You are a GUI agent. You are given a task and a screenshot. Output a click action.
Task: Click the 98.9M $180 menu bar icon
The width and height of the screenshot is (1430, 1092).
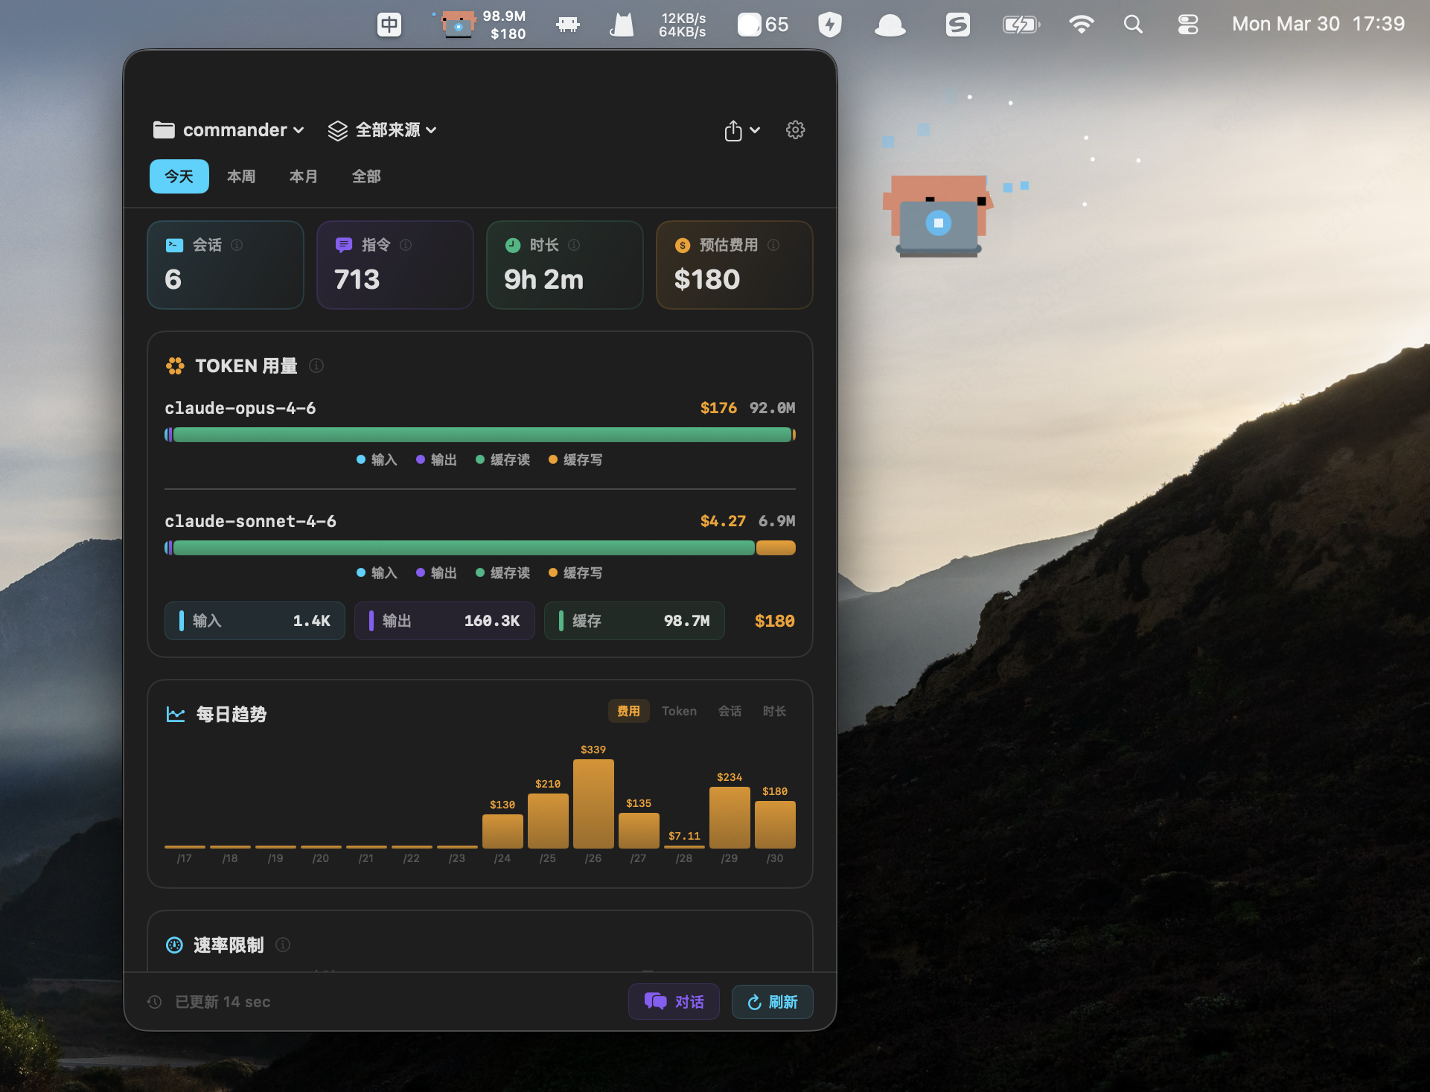480,24
